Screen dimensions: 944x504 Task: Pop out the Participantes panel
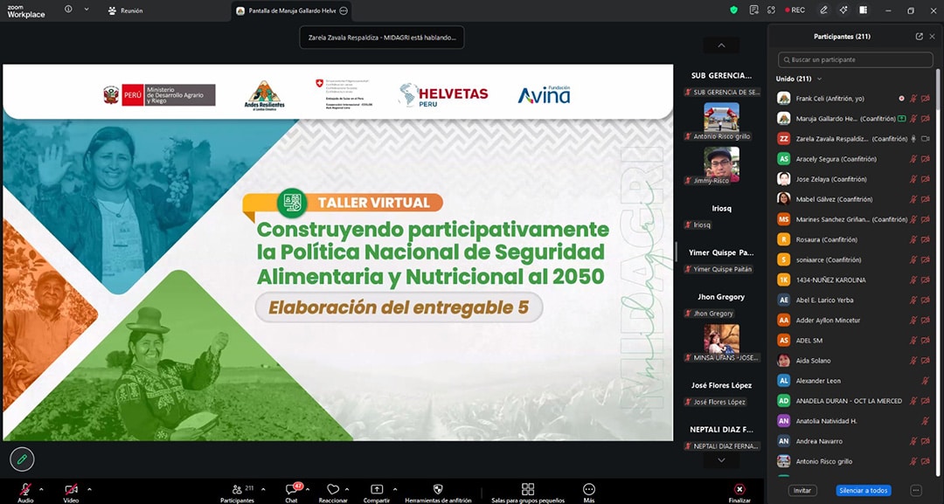pos(919,37)
